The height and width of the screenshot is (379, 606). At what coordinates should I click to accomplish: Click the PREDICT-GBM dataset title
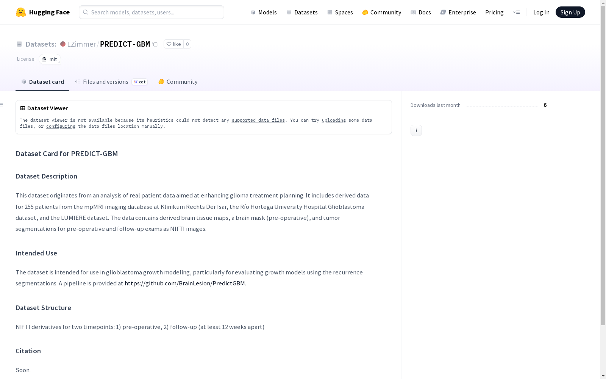pos(125,44)
